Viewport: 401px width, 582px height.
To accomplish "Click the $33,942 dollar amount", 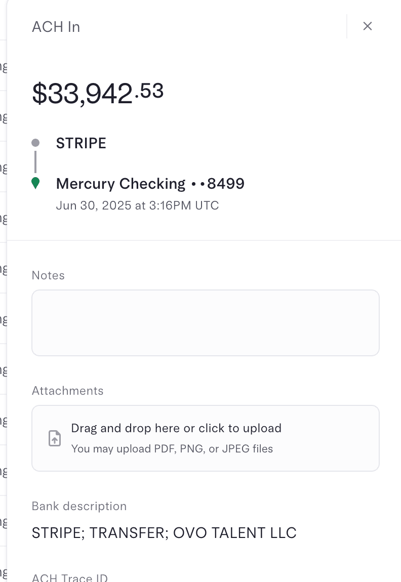I will click(82, 94).
